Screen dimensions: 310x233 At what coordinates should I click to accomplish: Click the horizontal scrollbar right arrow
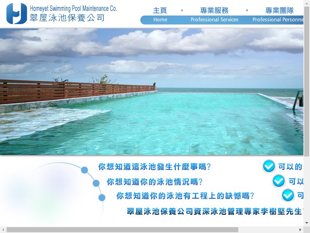[300, 230]
